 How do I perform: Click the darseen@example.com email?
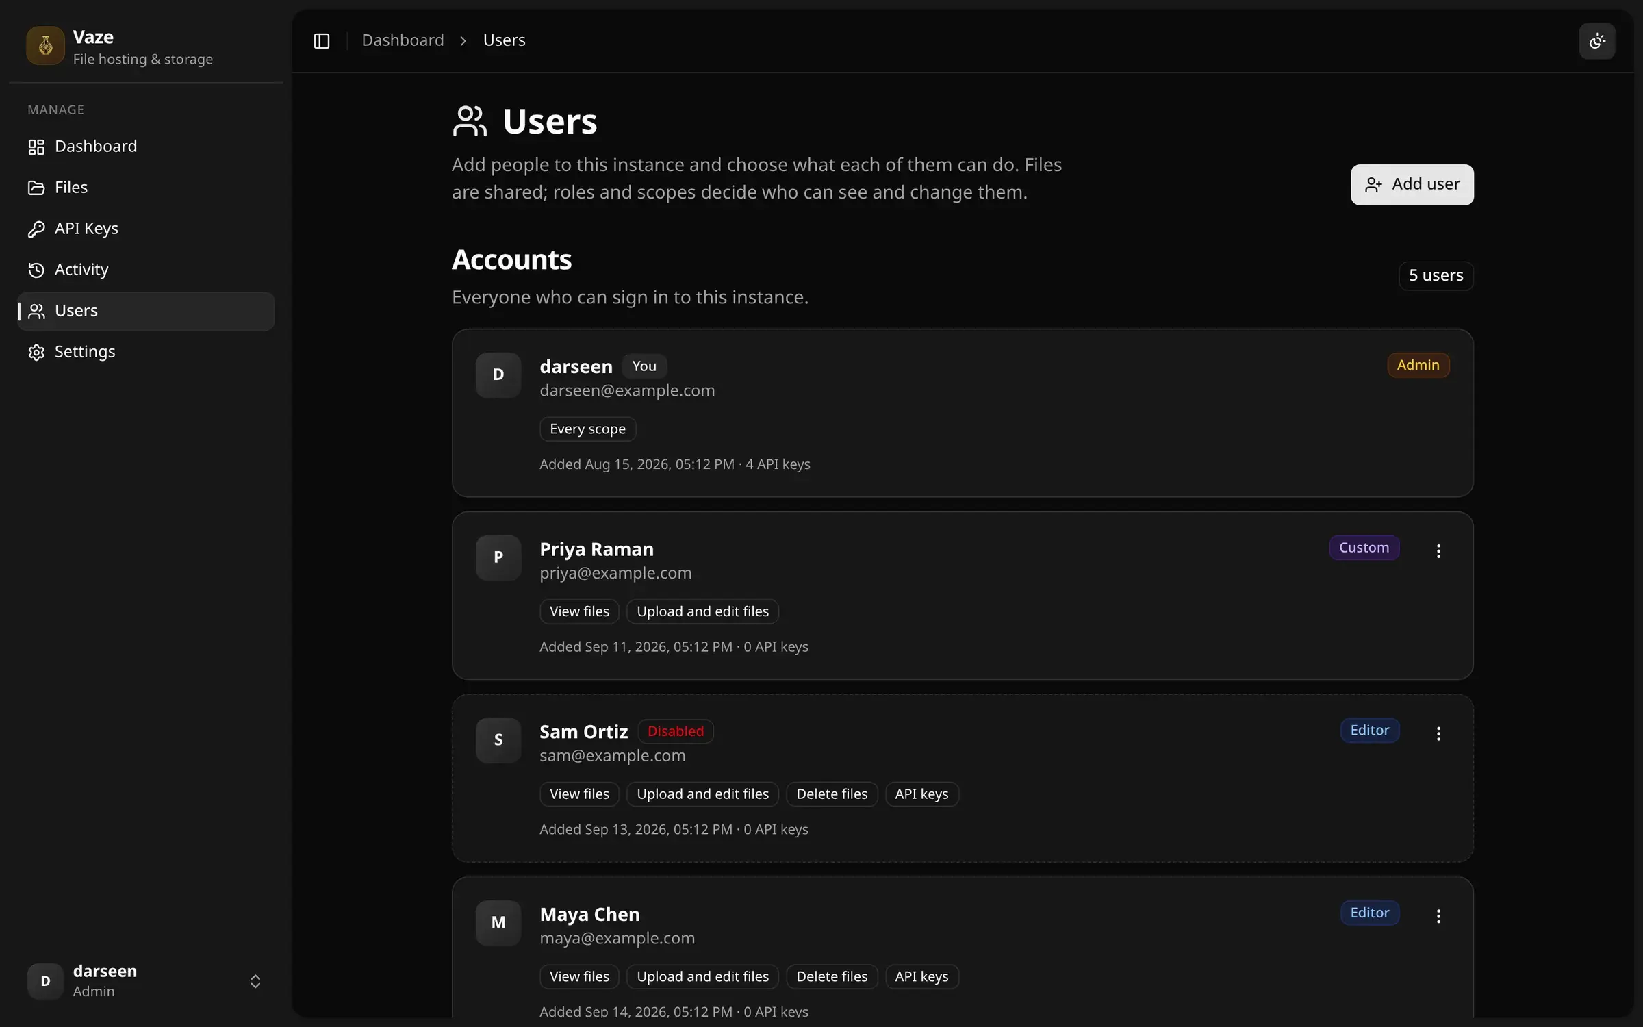627,390
